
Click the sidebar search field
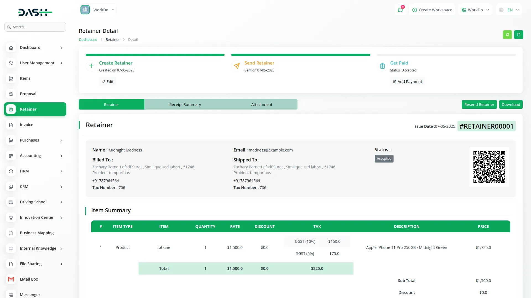pyautogui.click(x=35, y=27)
